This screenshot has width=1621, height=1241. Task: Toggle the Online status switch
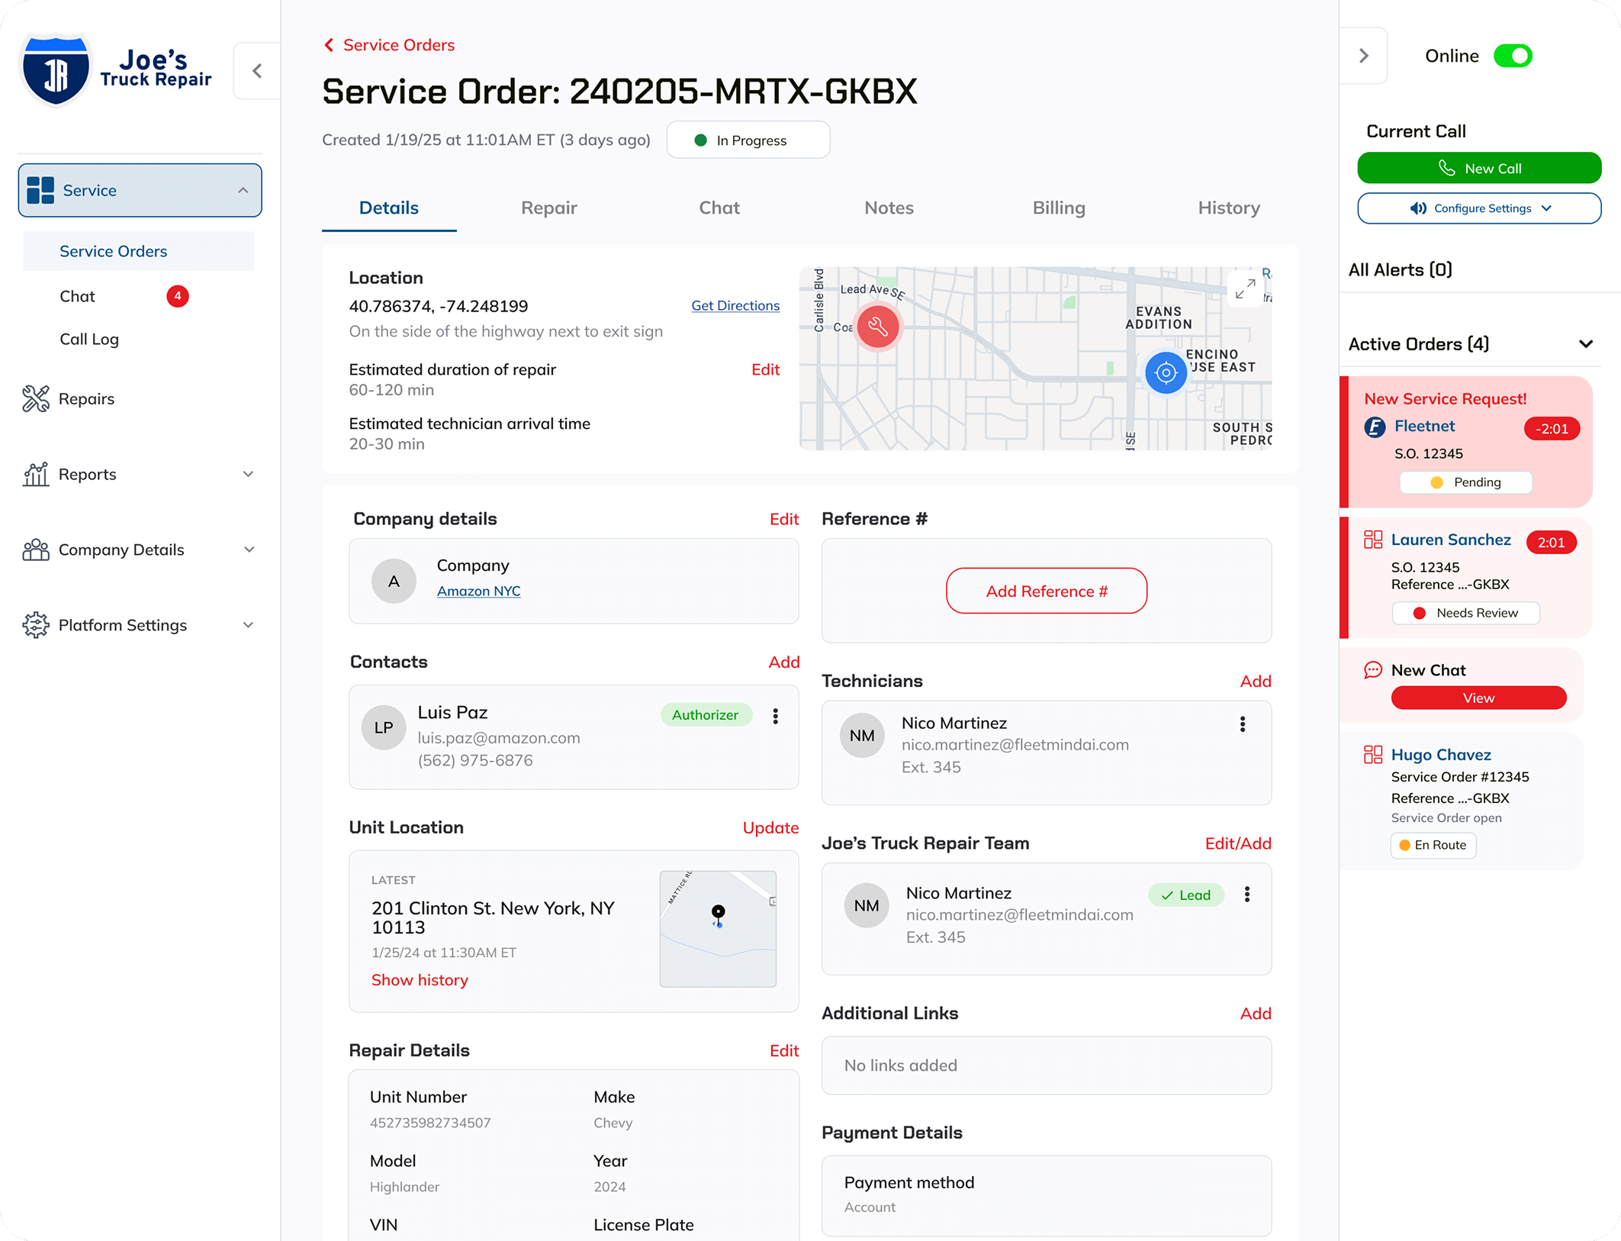click(1513, 56)
